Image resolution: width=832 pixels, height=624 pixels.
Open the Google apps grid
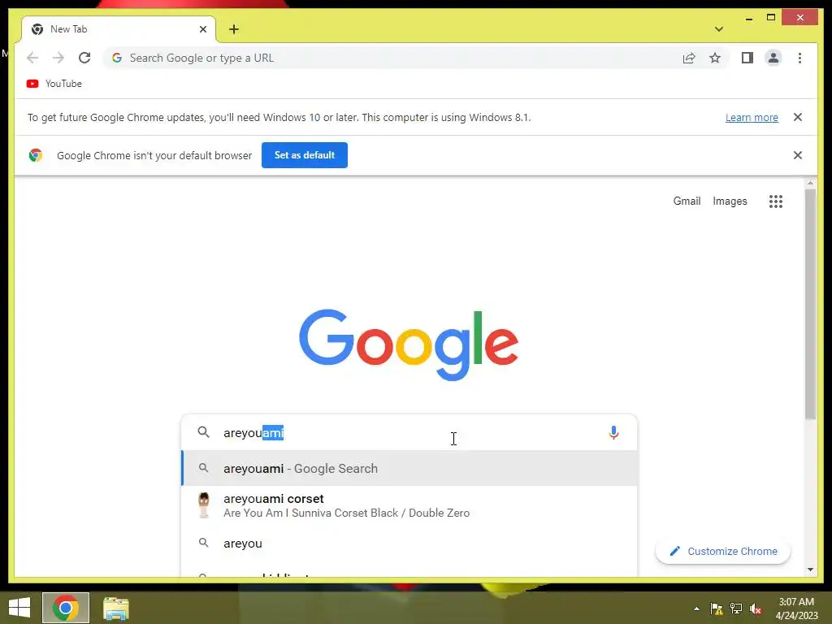pyautogui.click(x=776, y=201)
